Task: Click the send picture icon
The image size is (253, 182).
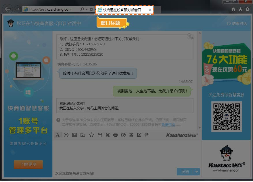Action: [x=74, y=135]
